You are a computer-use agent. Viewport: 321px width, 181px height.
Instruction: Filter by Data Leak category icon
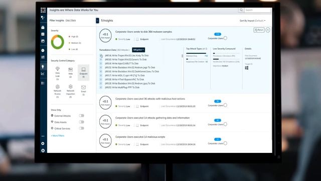[58, 69]
